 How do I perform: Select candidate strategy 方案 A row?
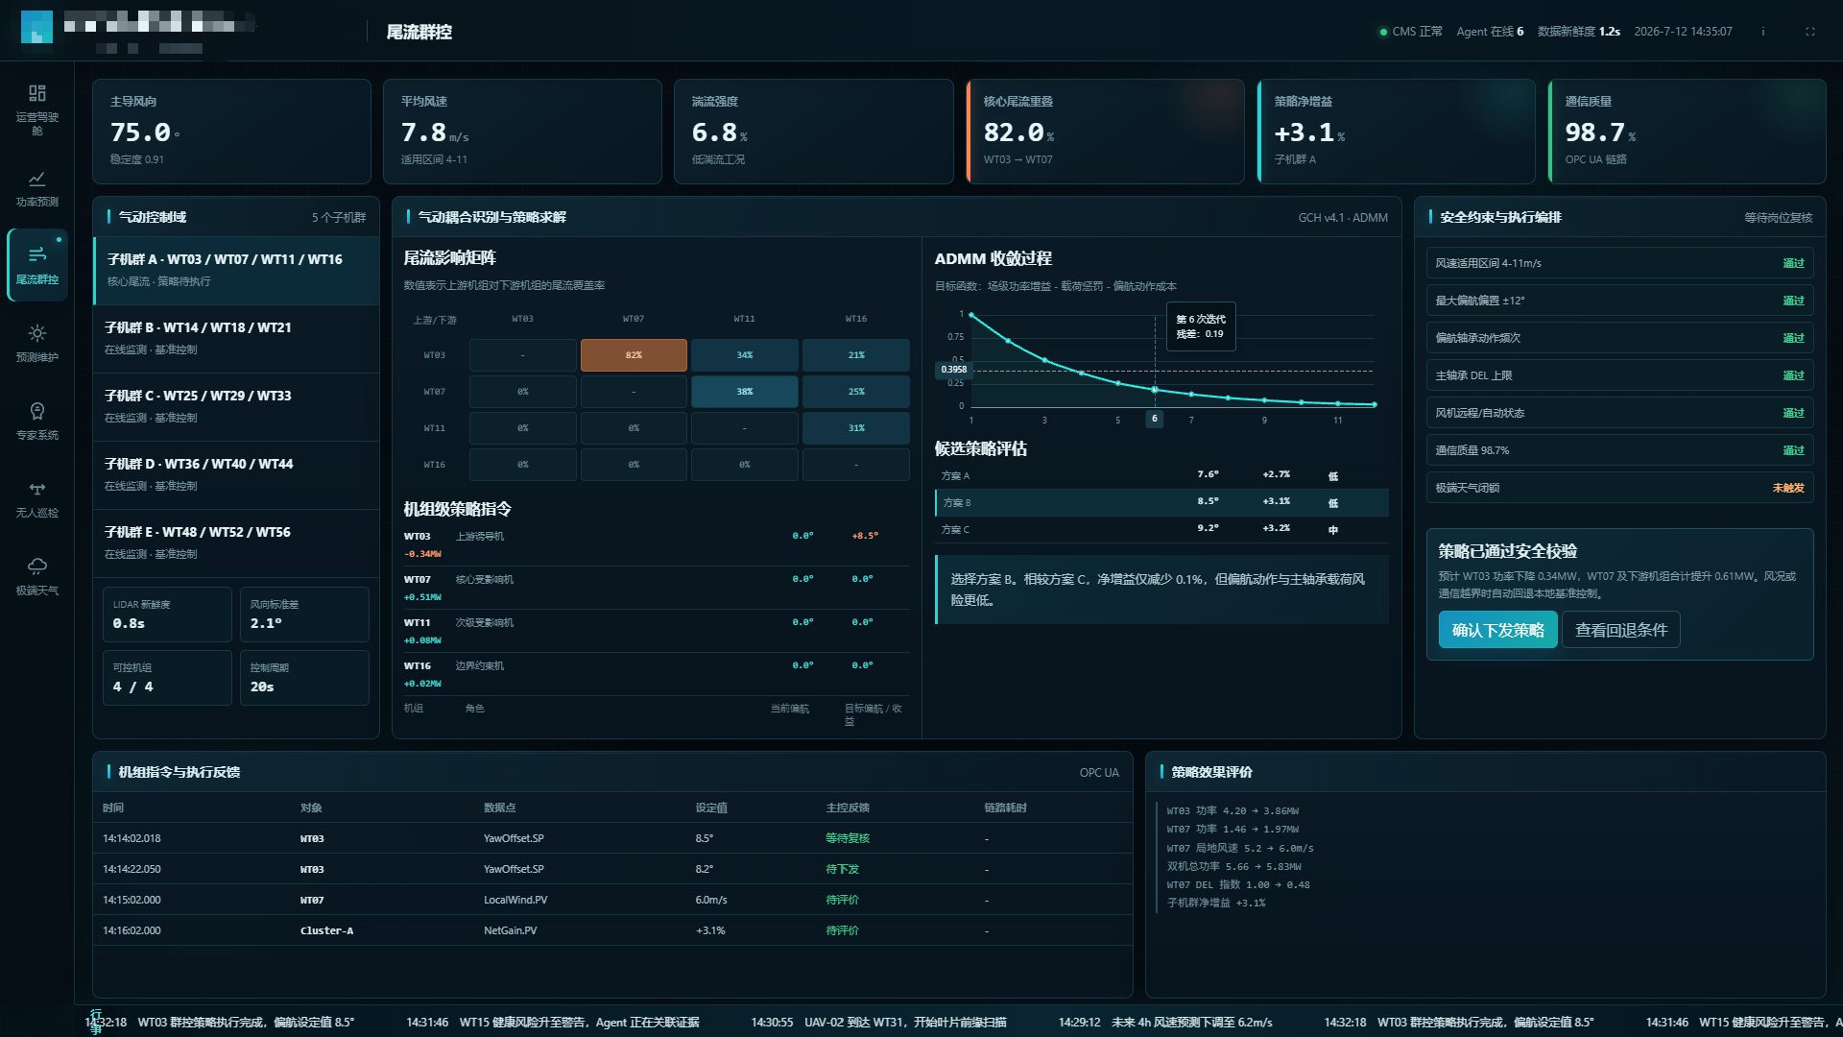(x=1161, y=475)
